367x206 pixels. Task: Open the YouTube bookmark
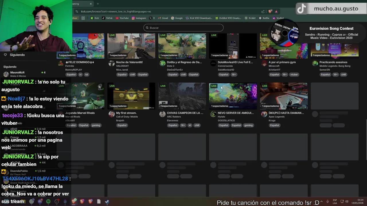pyautogui.click(x=122, y=18)
